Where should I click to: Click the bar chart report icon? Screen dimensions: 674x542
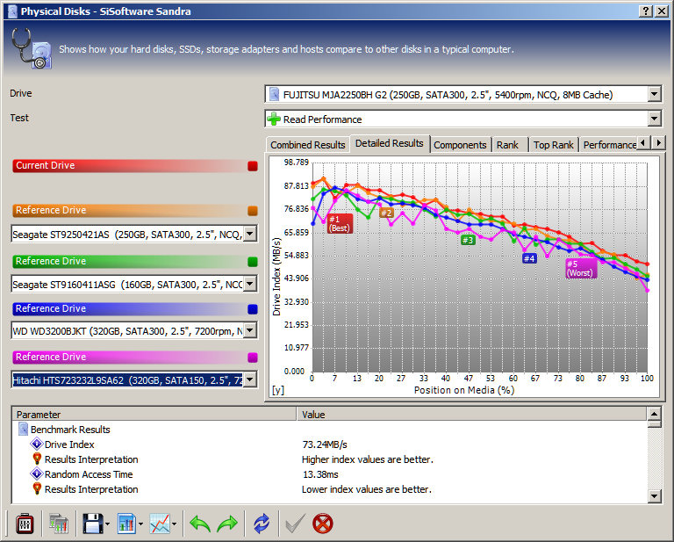pos(126,524)
